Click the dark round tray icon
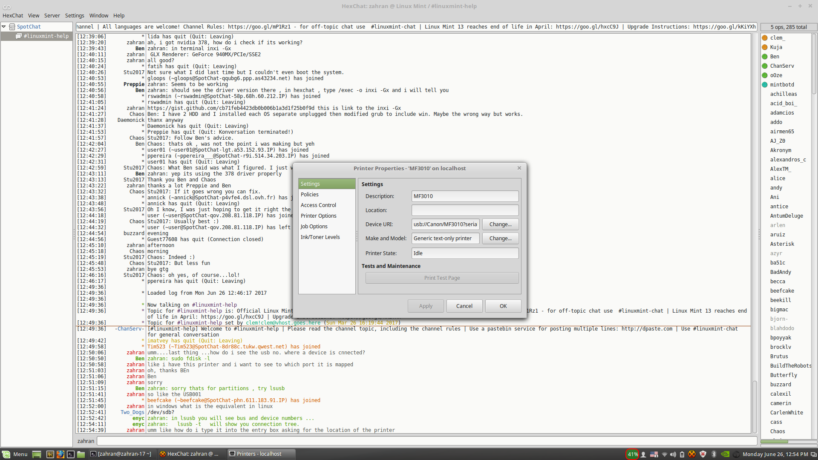The height and width of the screenshot is (460, 818). [736, 454]
